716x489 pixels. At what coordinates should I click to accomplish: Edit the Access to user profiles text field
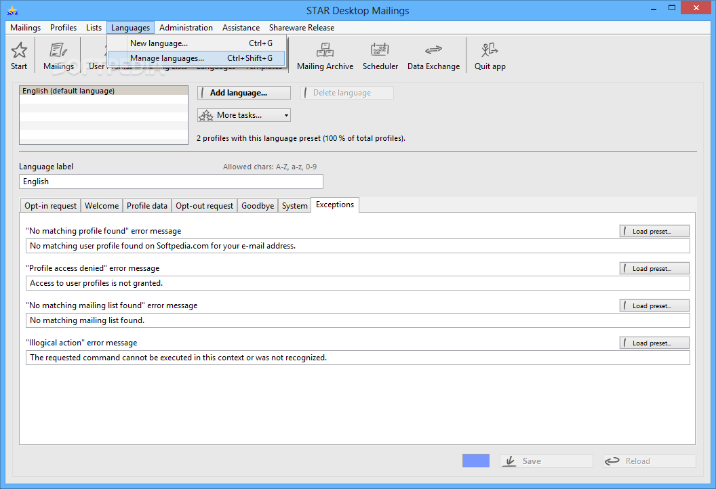click(x=357, y=283)
